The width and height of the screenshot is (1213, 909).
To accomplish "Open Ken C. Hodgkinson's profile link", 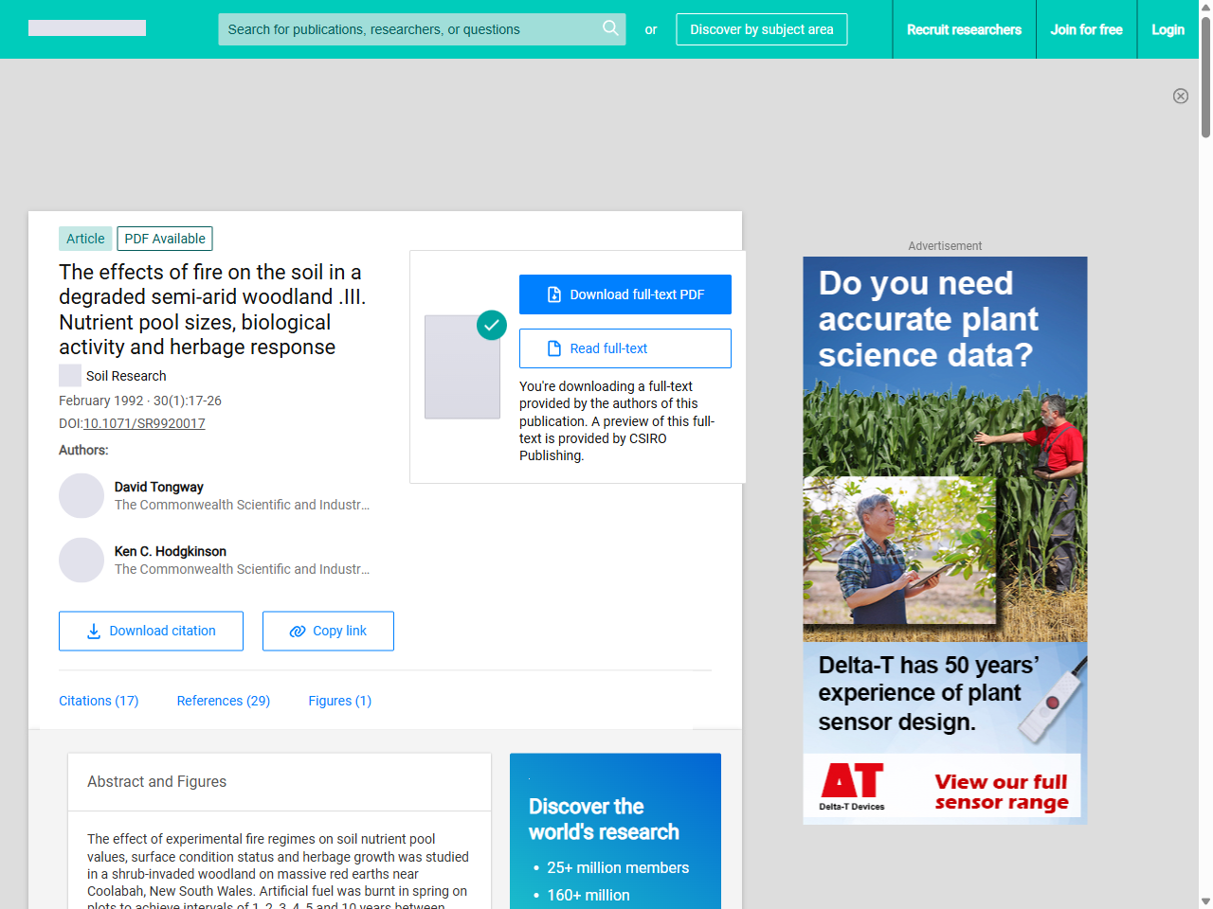I will click(x=171, y=551).
